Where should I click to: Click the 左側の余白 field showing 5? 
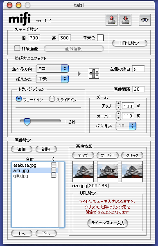tap(138, 69)
